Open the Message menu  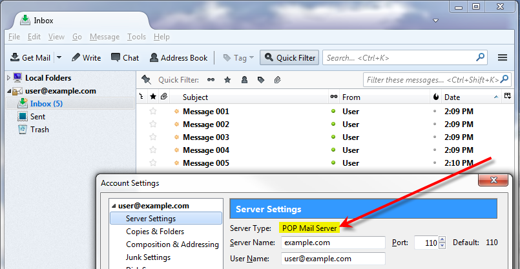click(x=105, y=37)
